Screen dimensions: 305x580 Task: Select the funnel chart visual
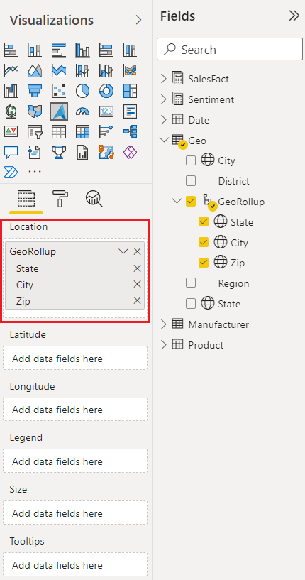point(34,91)
